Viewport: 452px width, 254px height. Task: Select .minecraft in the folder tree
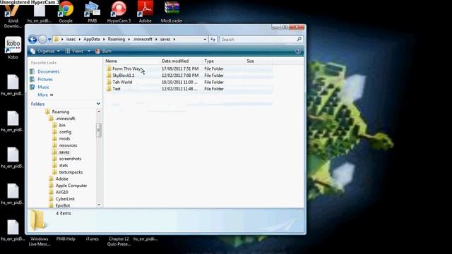(65, 119)
